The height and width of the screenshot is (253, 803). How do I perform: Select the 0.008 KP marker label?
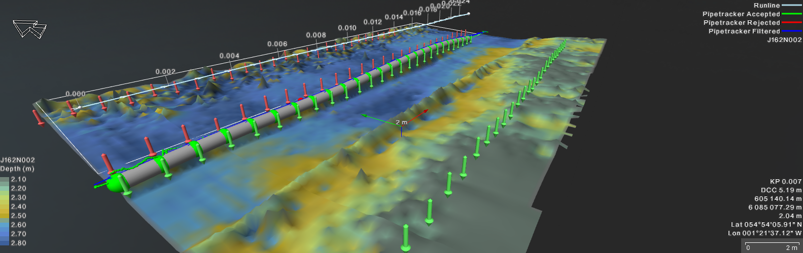pyautogui.click(x=316, y=35)
